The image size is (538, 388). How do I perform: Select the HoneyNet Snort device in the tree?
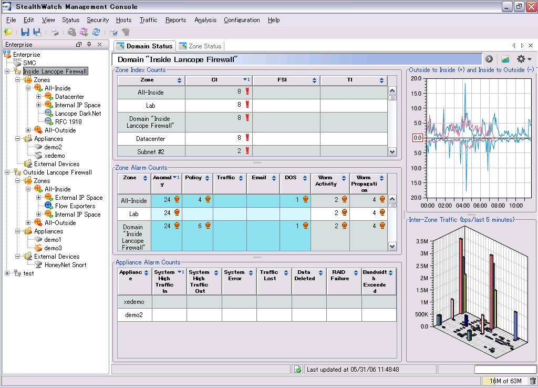point(65,265)
